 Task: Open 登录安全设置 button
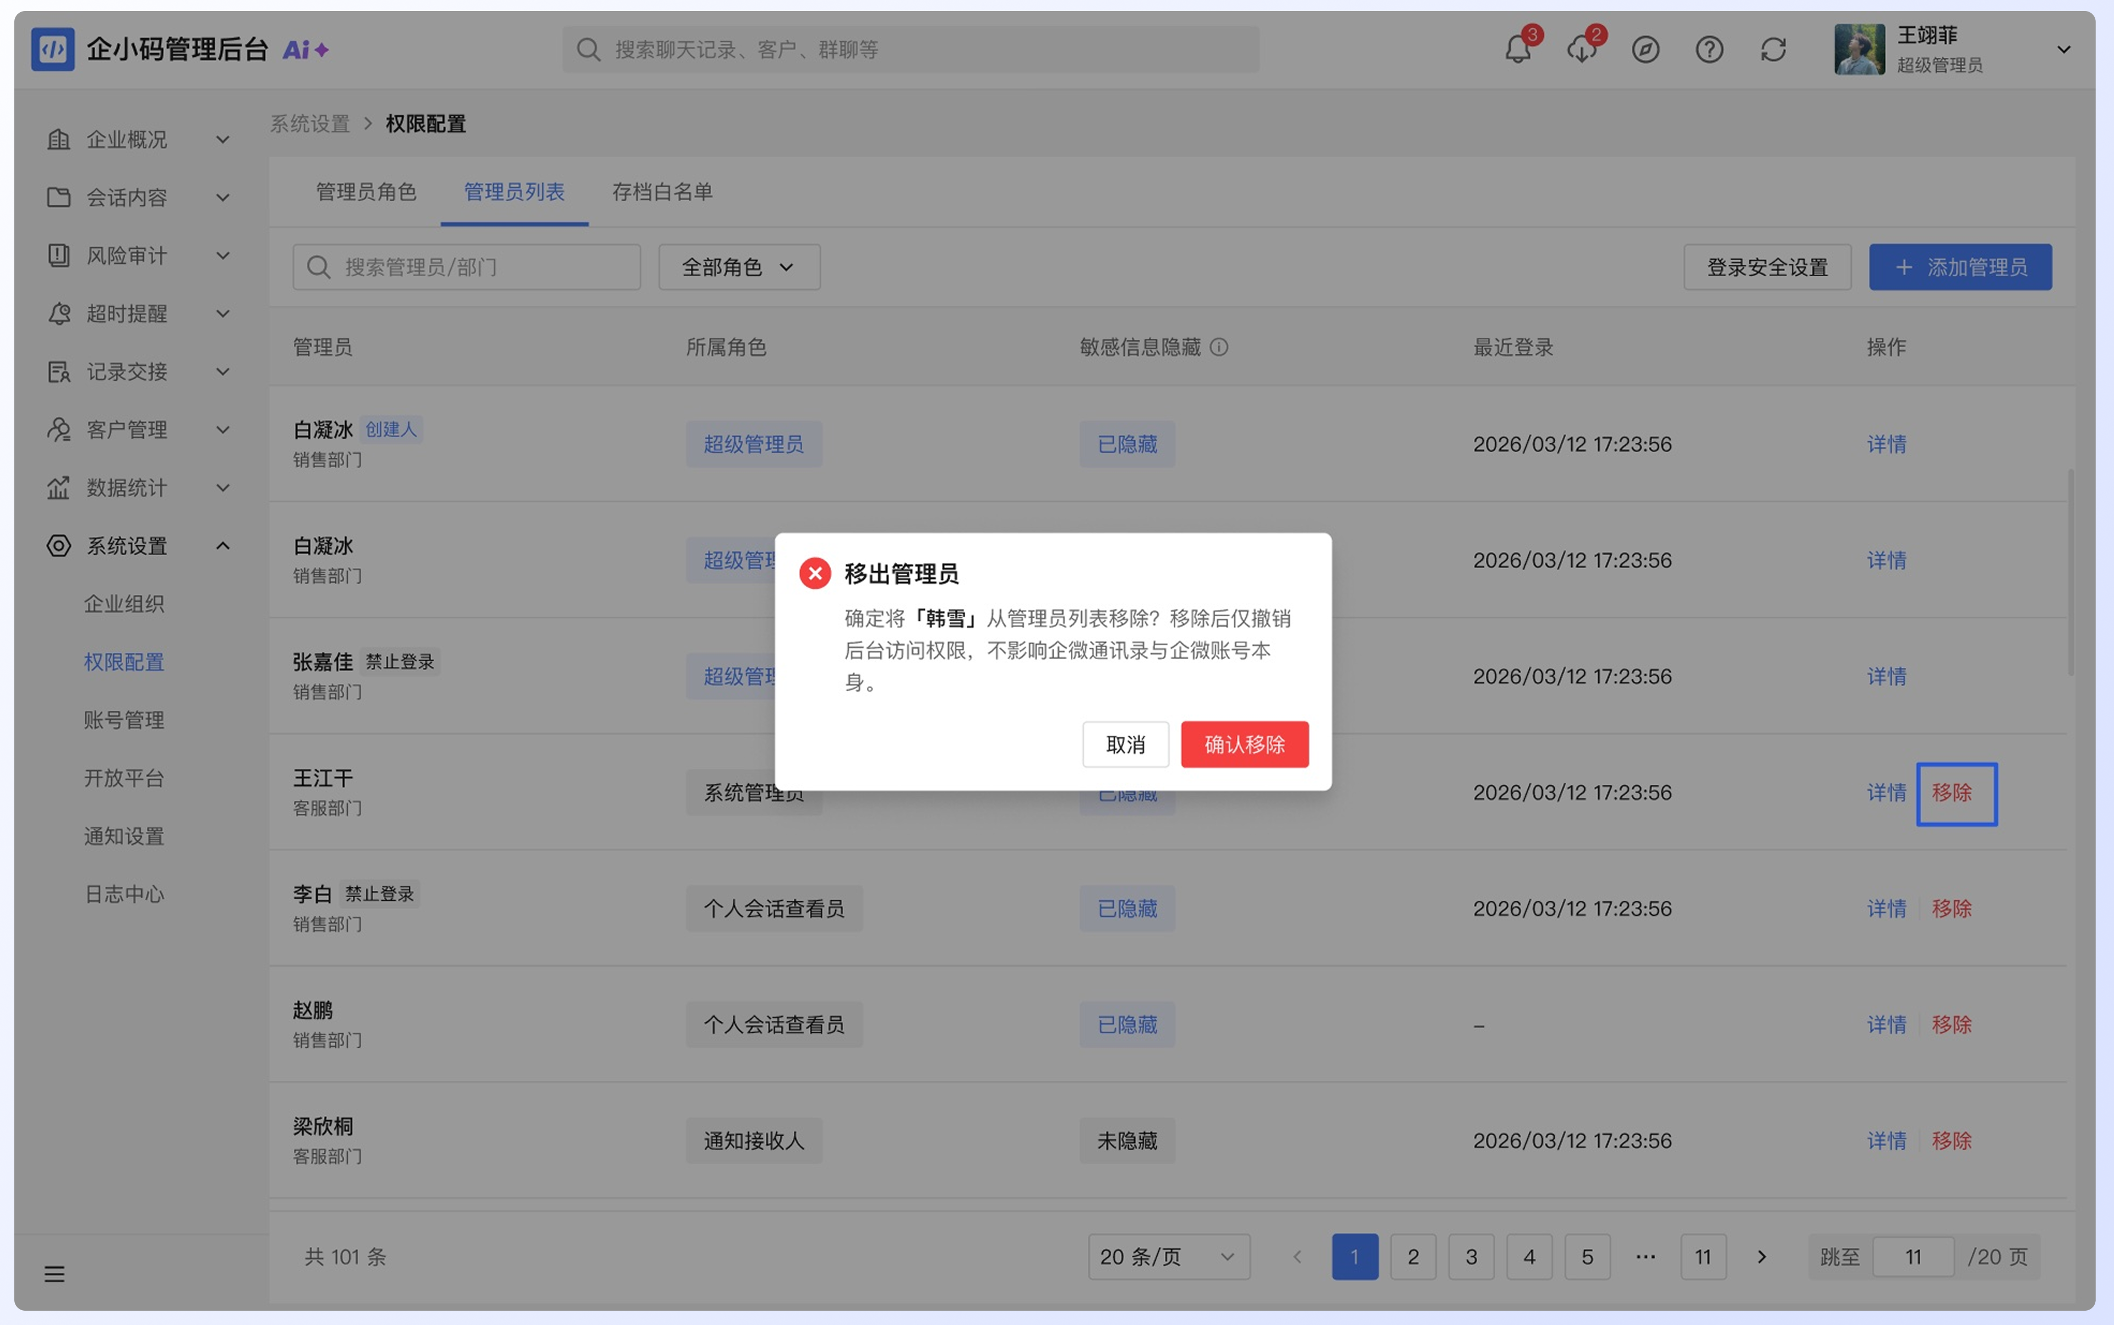click(1767, 267)
